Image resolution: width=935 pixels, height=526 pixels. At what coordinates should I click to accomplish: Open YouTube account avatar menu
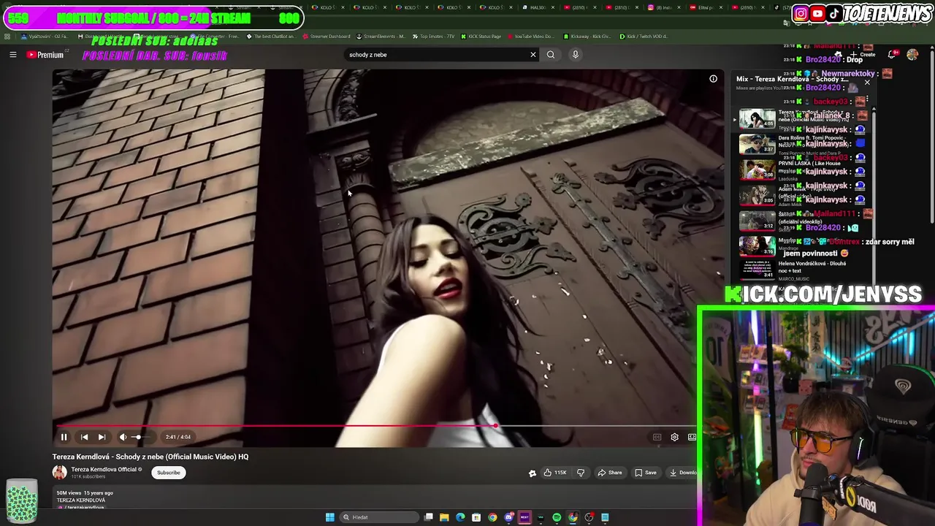click(912, 55)
